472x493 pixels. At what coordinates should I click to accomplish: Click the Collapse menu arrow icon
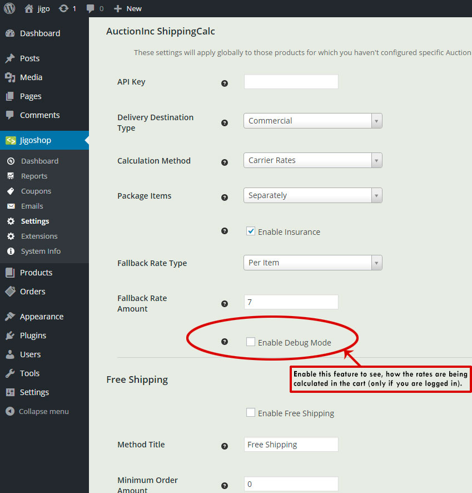click(10, 412)
